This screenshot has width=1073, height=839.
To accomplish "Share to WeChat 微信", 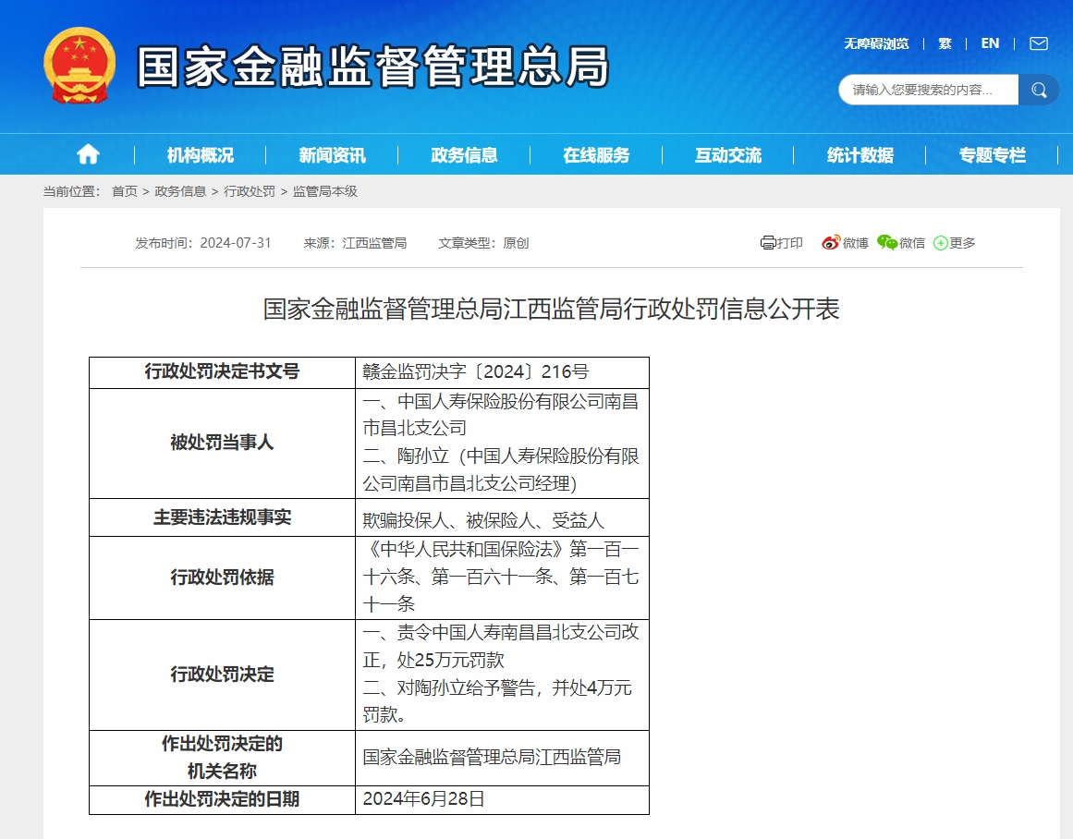I will 900,243.
